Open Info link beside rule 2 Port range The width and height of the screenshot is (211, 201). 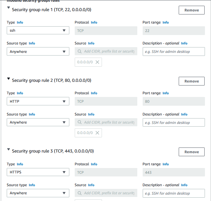tap(166, 93)
